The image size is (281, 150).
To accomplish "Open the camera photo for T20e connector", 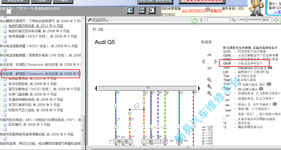I will 261,89.
